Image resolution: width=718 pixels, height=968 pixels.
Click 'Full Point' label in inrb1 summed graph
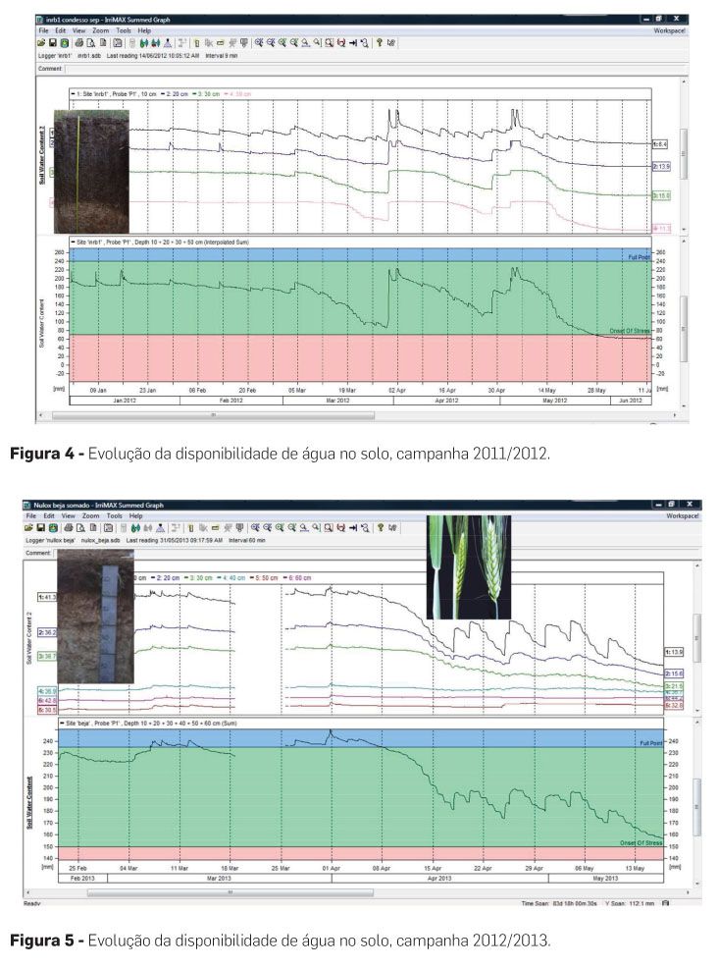640,257
